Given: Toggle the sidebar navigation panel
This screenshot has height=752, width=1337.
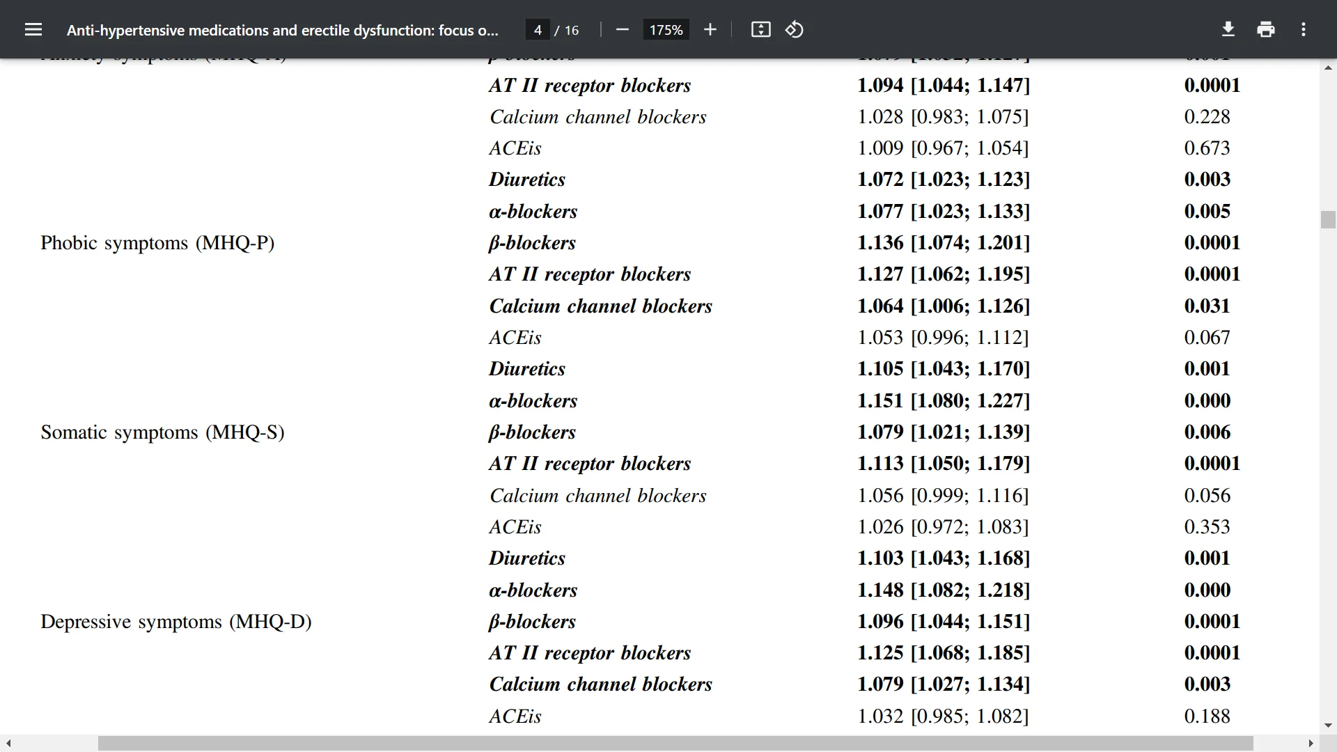Looking at the screenshot, I should (32, 29).
